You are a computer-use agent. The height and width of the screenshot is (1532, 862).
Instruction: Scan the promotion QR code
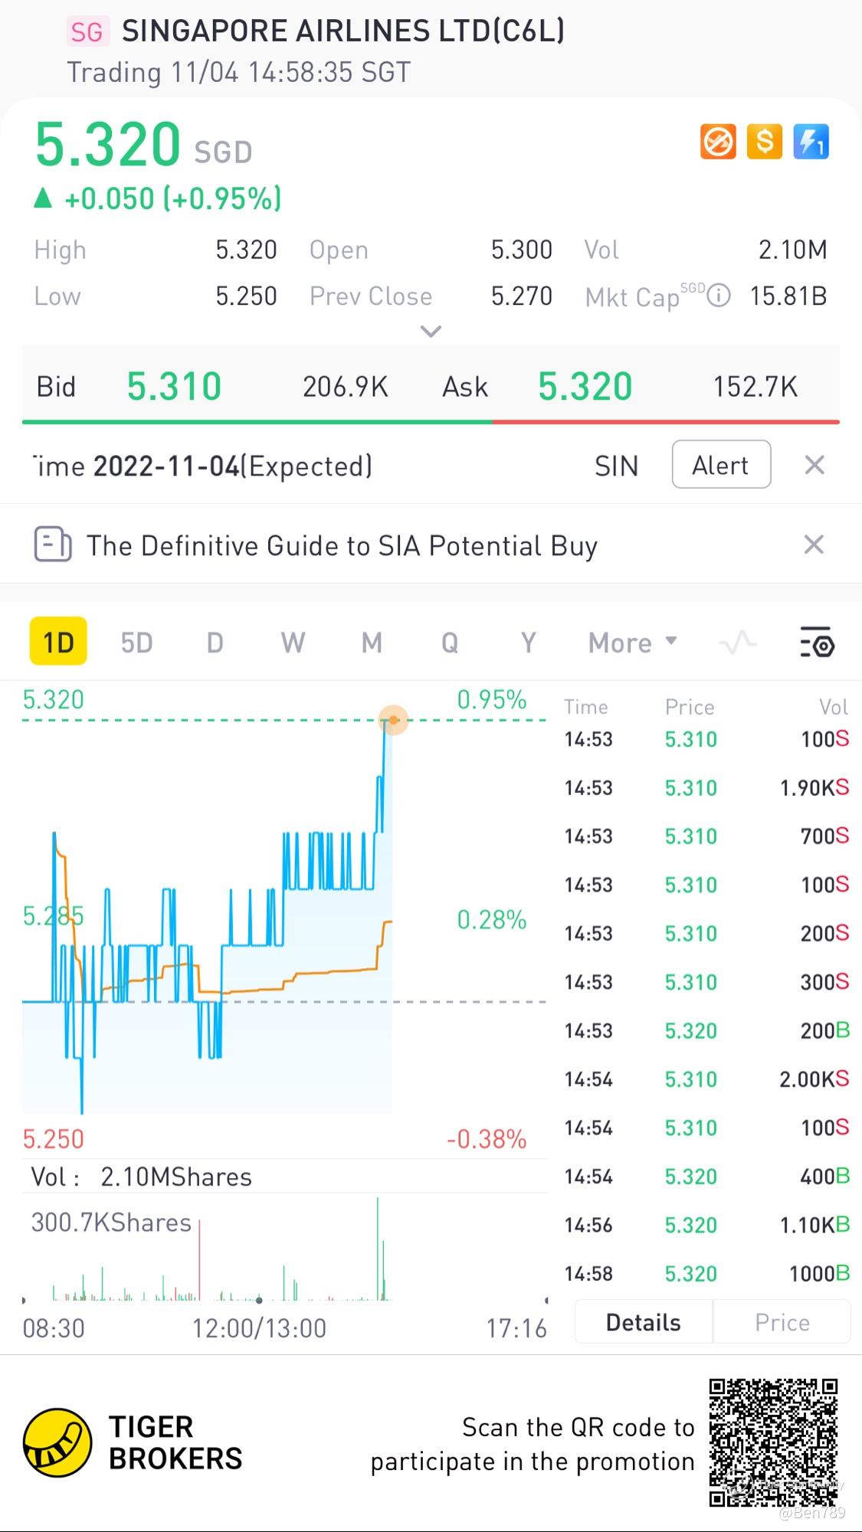(773, 1442)
